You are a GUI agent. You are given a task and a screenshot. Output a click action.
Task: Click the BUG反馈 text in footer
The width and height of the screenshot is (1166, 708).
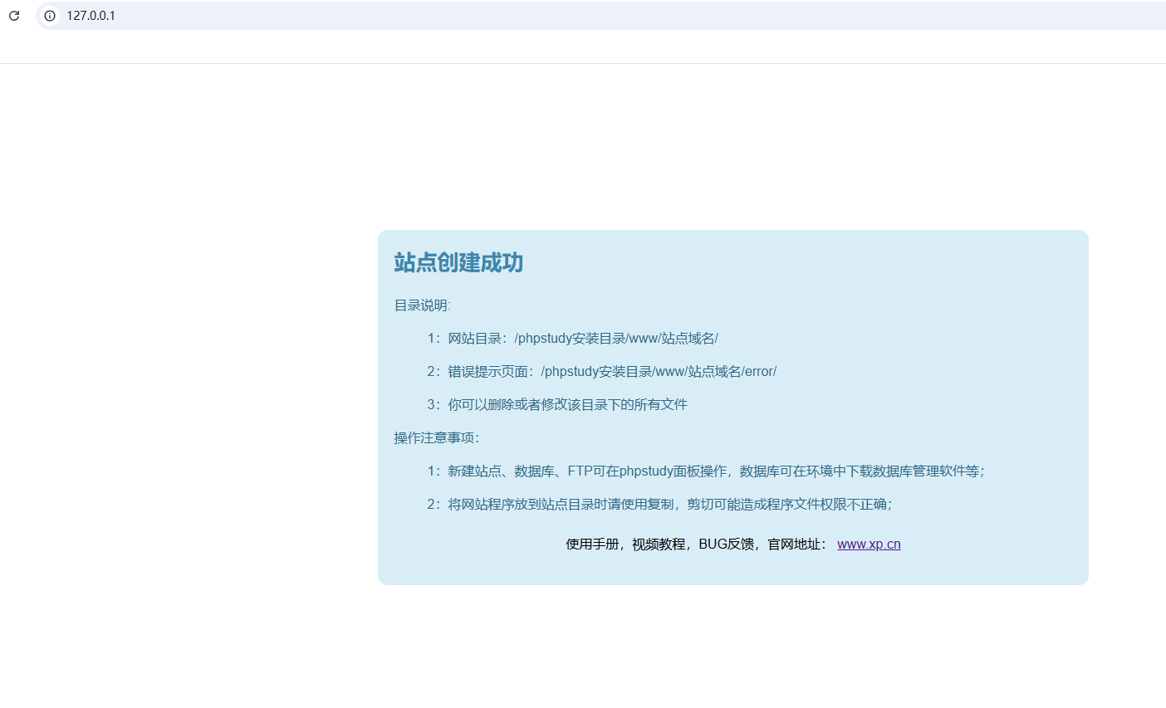(x=726, y=544)
